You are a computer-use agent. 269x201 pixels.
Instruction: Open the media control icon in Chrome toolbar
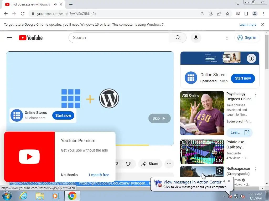[238, 14]
